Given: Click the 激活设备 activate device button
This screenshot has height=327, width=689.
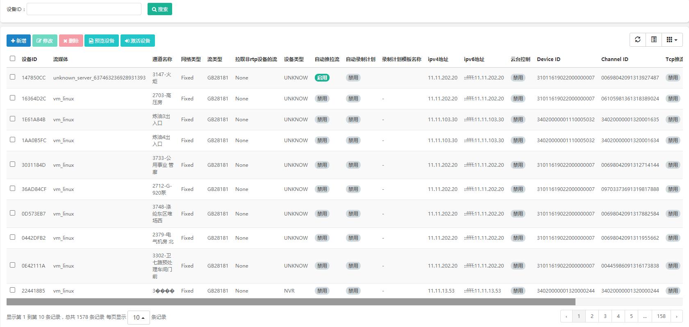Looking at the screenshot, I should click(x=137, y=41).
